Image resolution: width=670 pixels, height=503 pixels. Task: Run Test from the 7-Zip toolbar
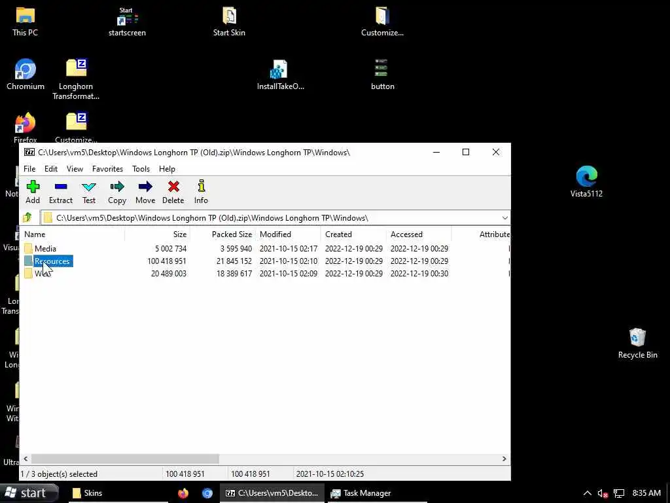89,192
